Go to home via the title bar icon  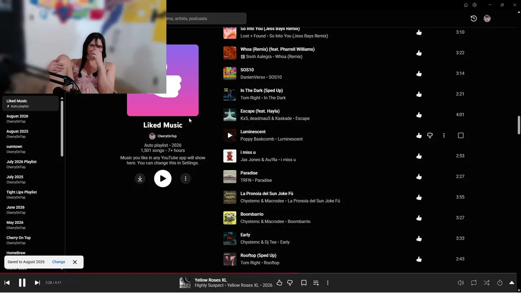point(466,5)
